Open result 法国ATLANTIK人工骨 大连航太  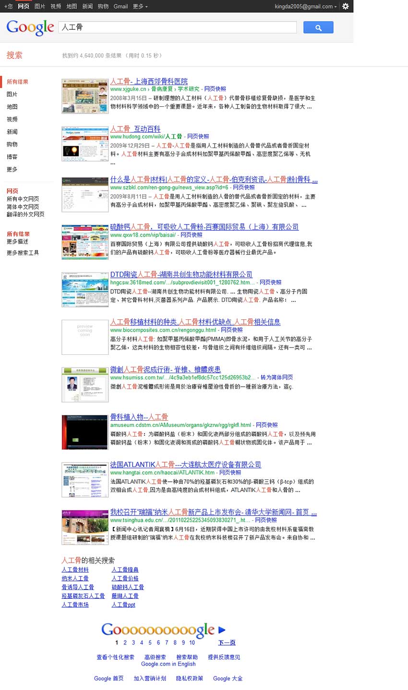(x=186, y=464)
